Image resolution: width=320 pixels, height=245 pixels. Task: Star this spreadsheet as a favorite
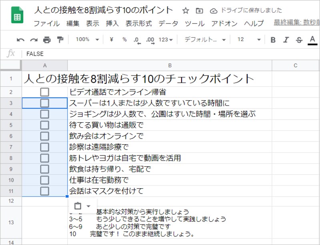coord(185,12)
